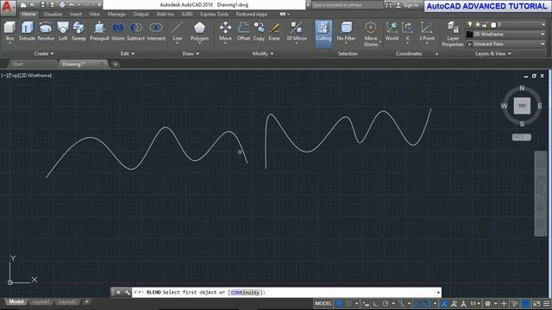Expand the Edit panel
This screenshot has width=552, height=310.
[x=127, y=53]
